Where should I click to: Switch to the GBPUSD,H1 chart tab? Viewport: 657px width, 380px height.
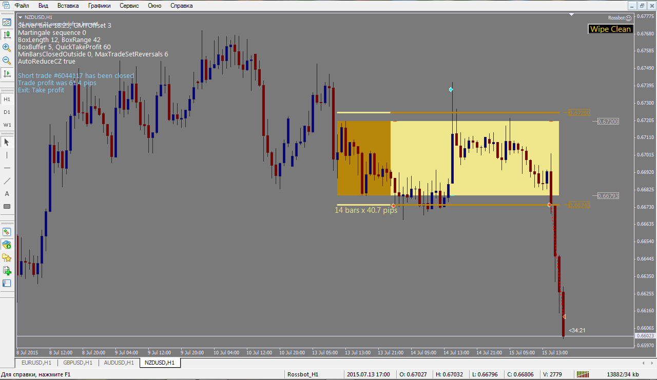(78, 363)
